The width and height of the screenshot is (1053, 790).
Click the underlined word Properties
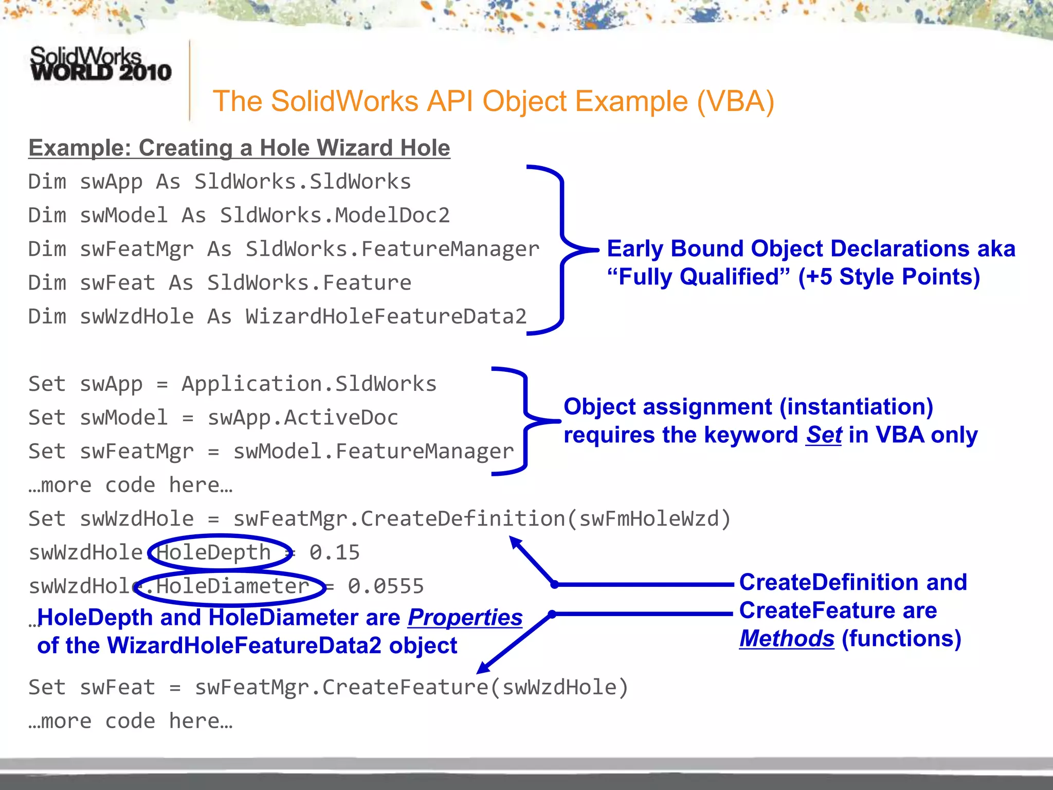pos(465,617)
